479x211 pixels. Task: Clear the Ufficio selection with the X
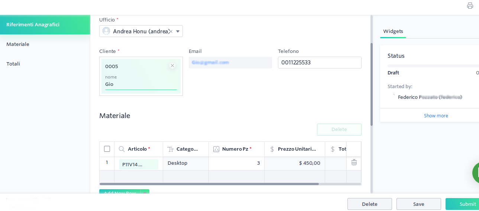pyautogui.click(x=171, y=31)
